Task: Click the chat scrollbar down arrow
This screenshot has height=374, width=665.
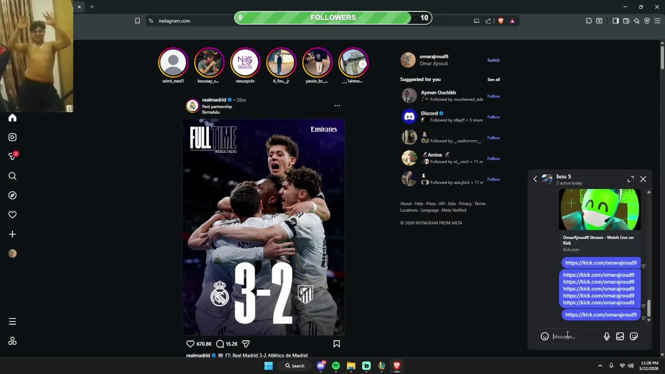Action: [649, 320]
